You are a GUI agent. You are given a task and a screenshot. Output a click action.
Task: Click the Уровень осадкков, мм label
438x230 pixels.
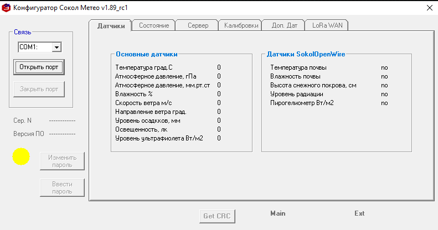coord(148,121)
